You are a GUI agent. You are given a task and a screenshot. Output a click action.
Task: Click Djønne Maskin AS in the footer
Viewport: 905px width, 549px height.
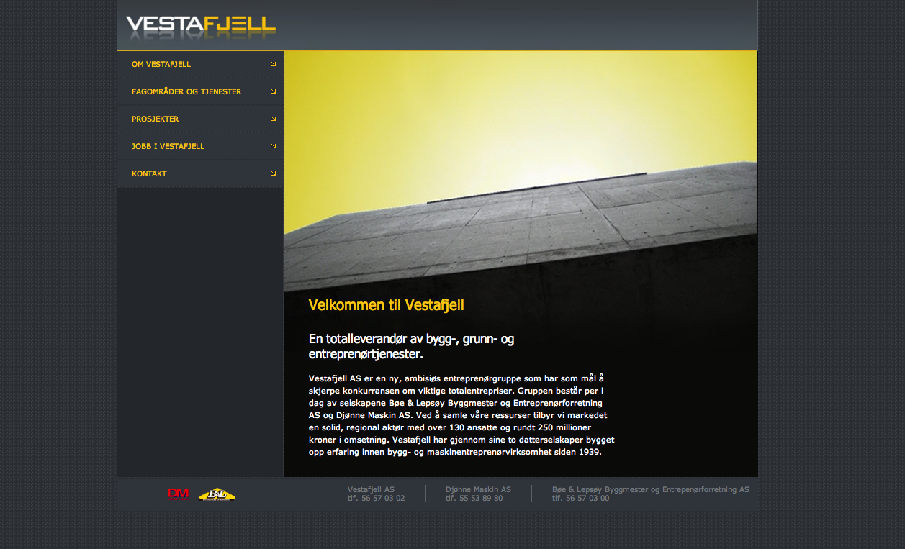[478, 489]
